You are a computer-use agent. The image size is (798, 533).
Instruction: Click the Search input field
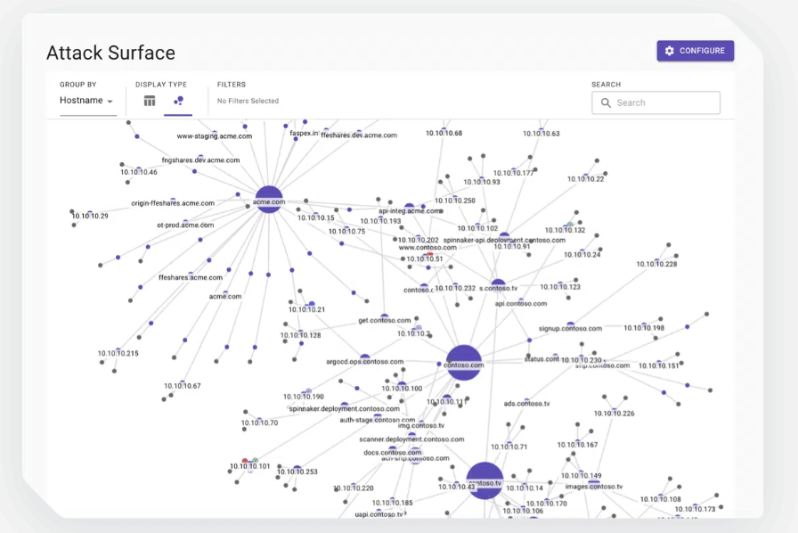pos(664,102)
